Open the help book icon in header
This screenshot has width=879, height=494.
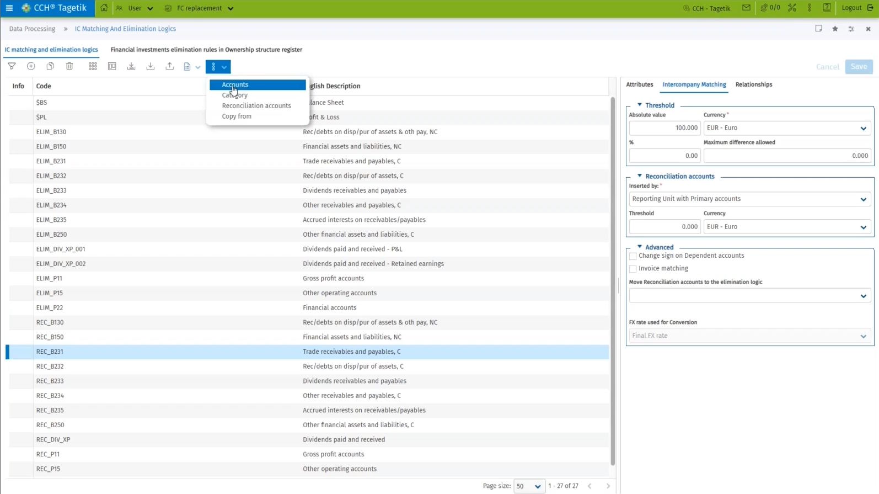(x=827, y=8)
